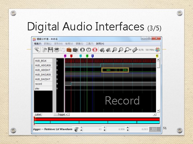Select the AUD_ADCLRCK signal label
The width and height of the screenshot is (193, 144).
(x=43, y=65)
